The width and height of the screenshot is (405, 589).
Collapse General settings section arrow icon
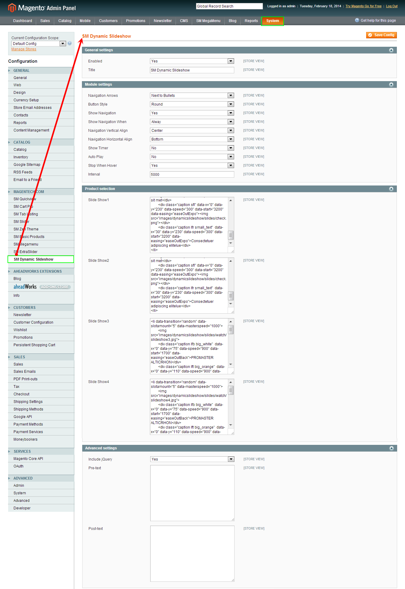pos(391,50)
